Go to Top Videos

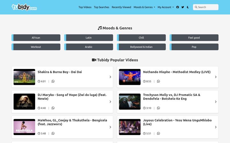click(85, 7)
